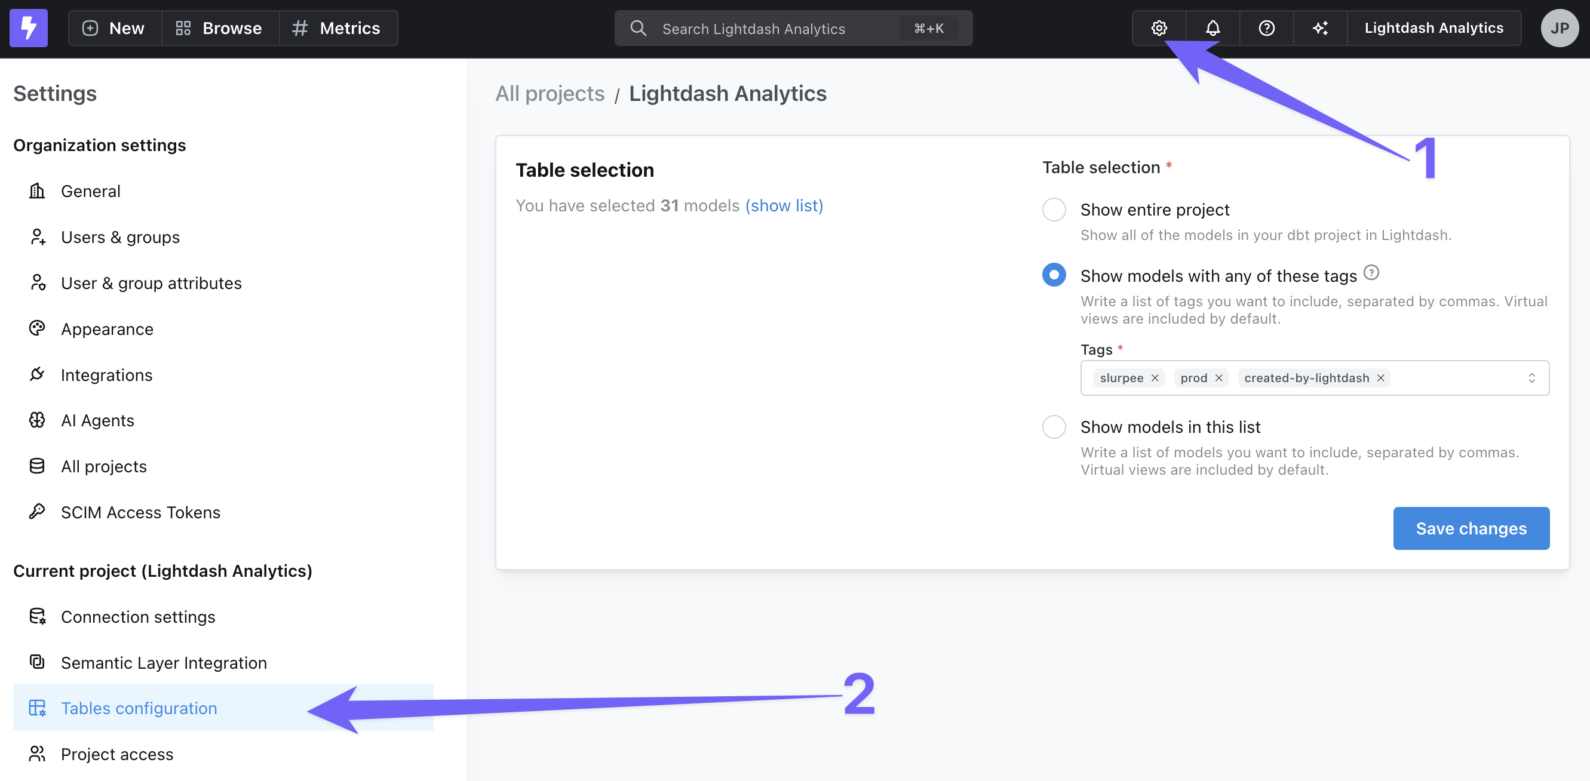The width and height of the screenshot is (1590, 781).
Task: Click the help question mark icon in header
Action: coord(1266,27)
